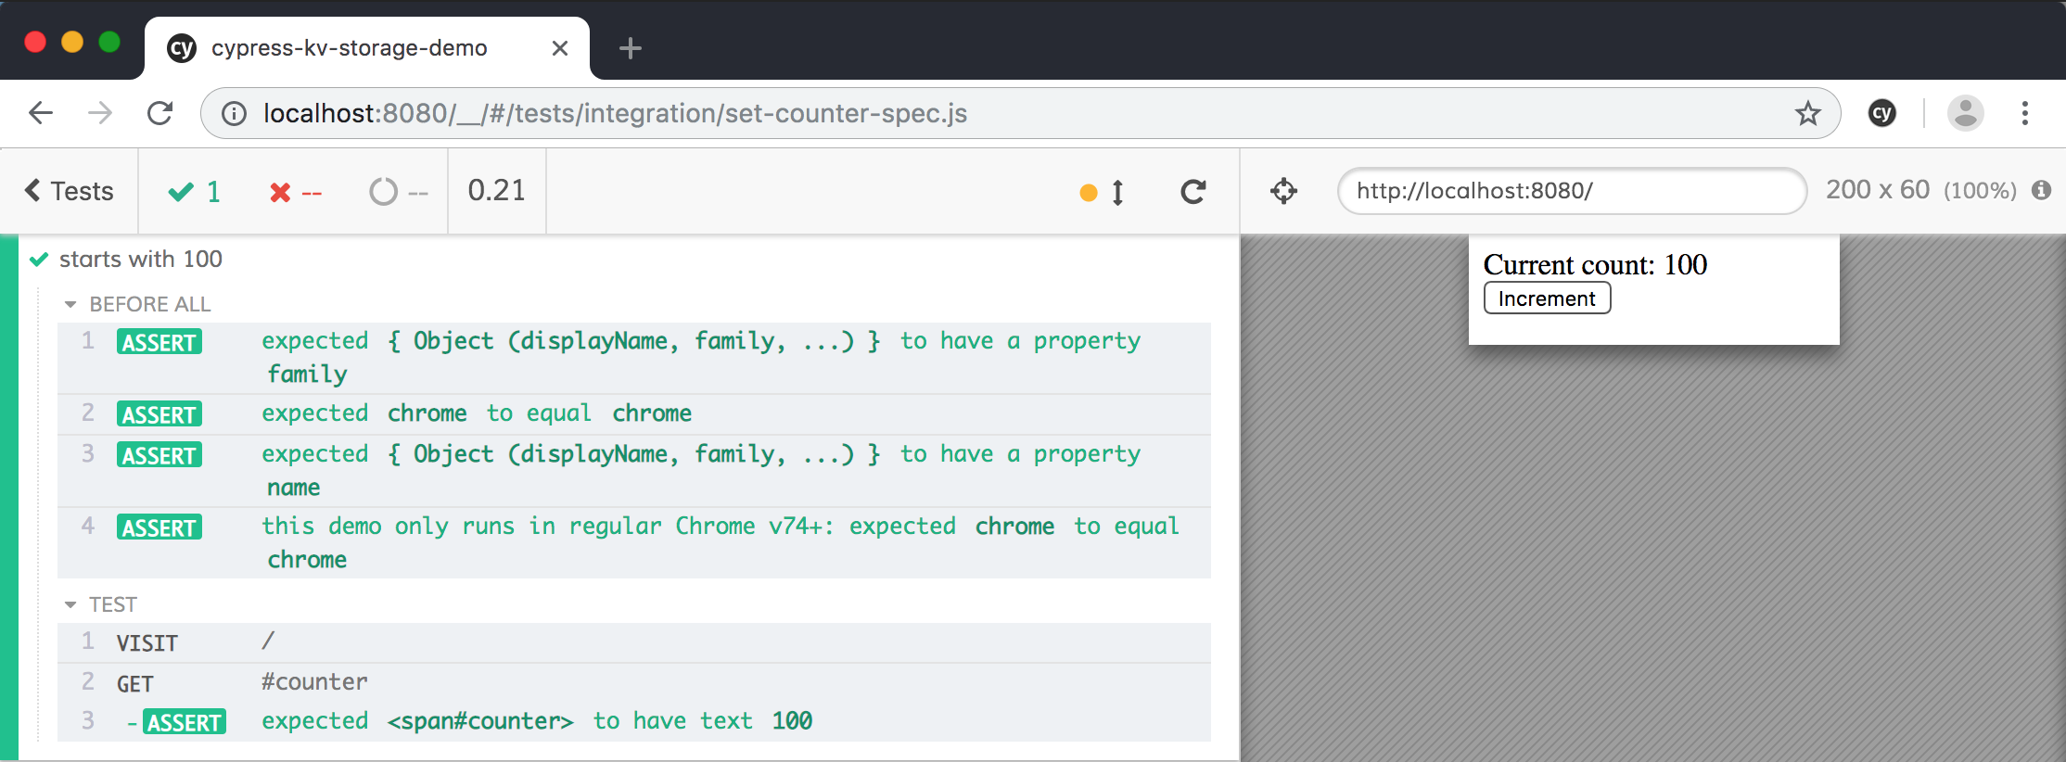Click the user profile avatar icon
Viewport: 2066px width, 762px height.
point(1965,113)
